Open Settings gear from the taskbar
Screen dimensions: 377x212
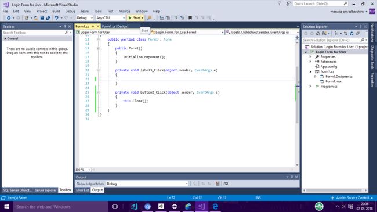175,206
